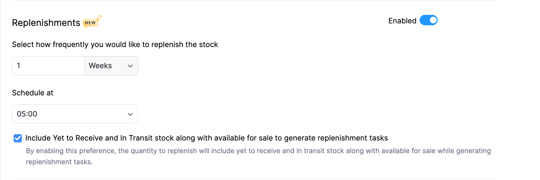This screenshot has height=180, width=540.
Task: Open the Weeks frequency unit dropdown
Action: [x=111, y=66]
